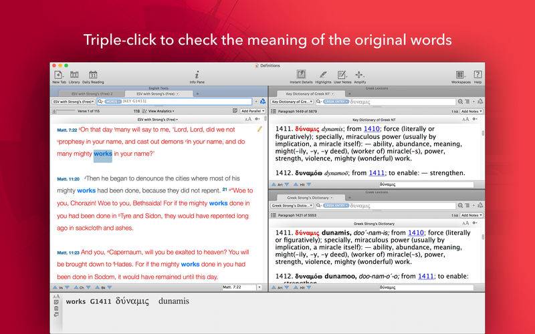Go to the previous verse with the Vs up arrow
This screenshot has height=334, width=535.
[56, 288]
